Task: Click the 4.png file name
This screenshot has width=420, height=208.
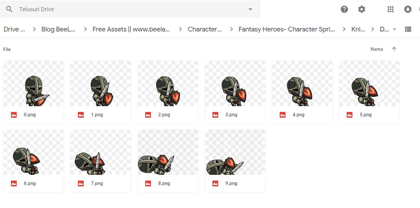Action: pos(298,115)
